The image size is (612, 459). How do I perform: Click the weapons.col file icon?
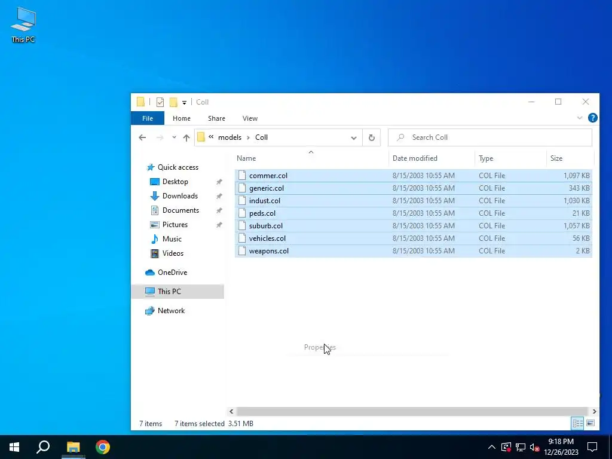[242, 250]
